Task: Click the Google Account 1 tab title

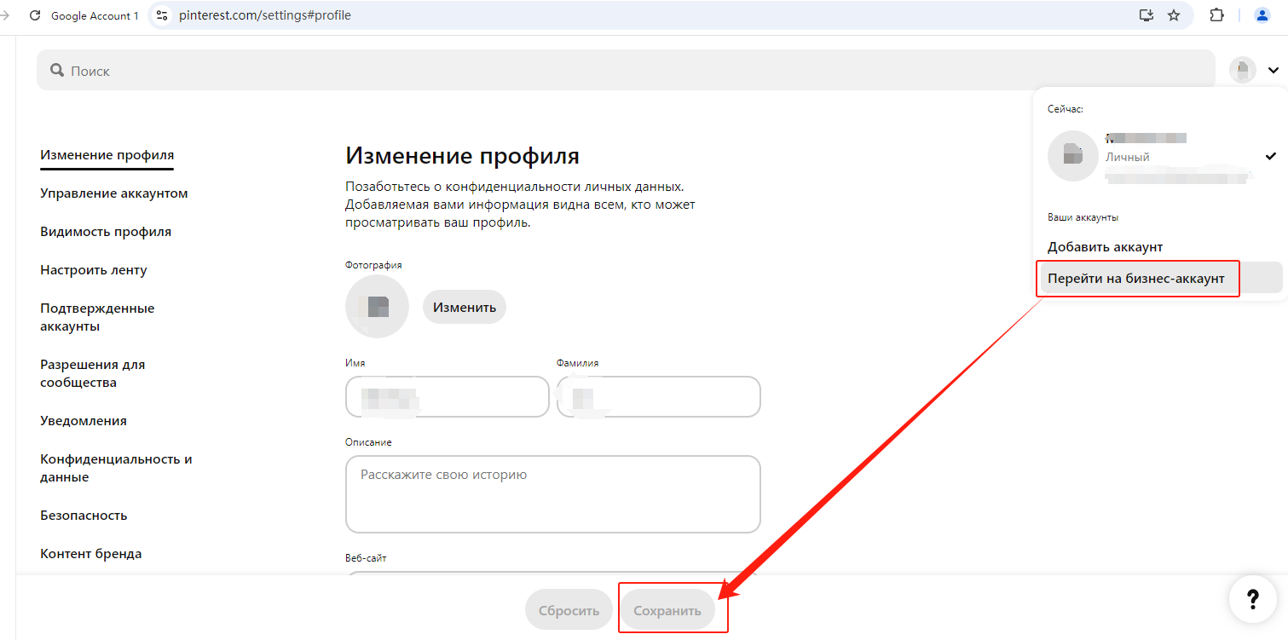Action: 95,15
